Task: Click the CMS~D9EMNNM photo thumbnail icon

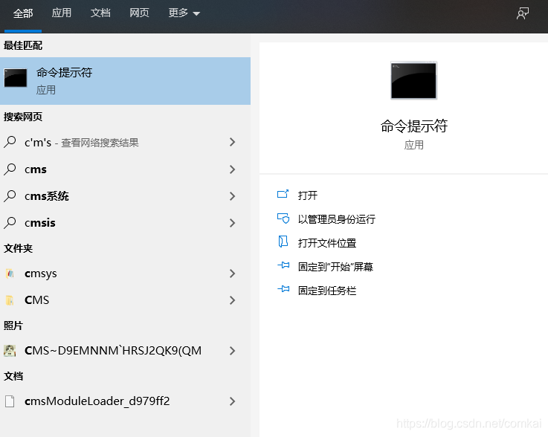Action: point(10,350)
